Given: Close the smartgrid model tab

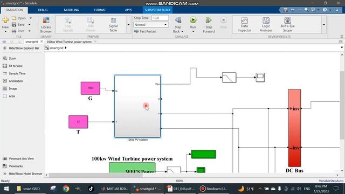Looking at the screenshot, I should (x=42, y=41).
